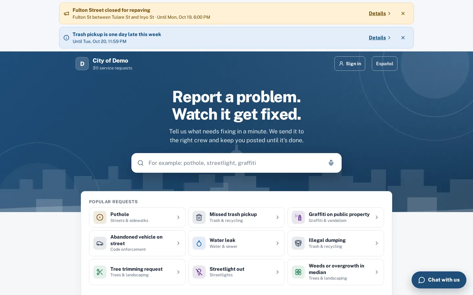Select Graffiti on public property title

[339, 214]
